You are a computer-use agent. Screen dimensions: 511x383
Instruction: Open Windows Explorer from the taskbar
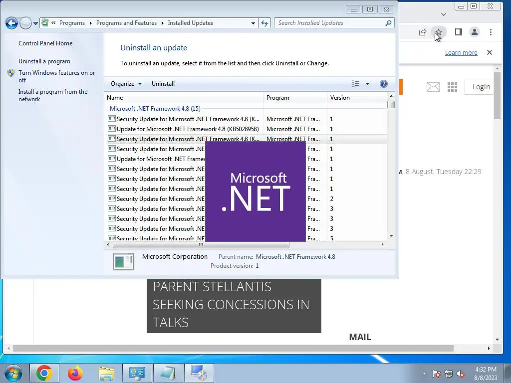tap(106, 373)
